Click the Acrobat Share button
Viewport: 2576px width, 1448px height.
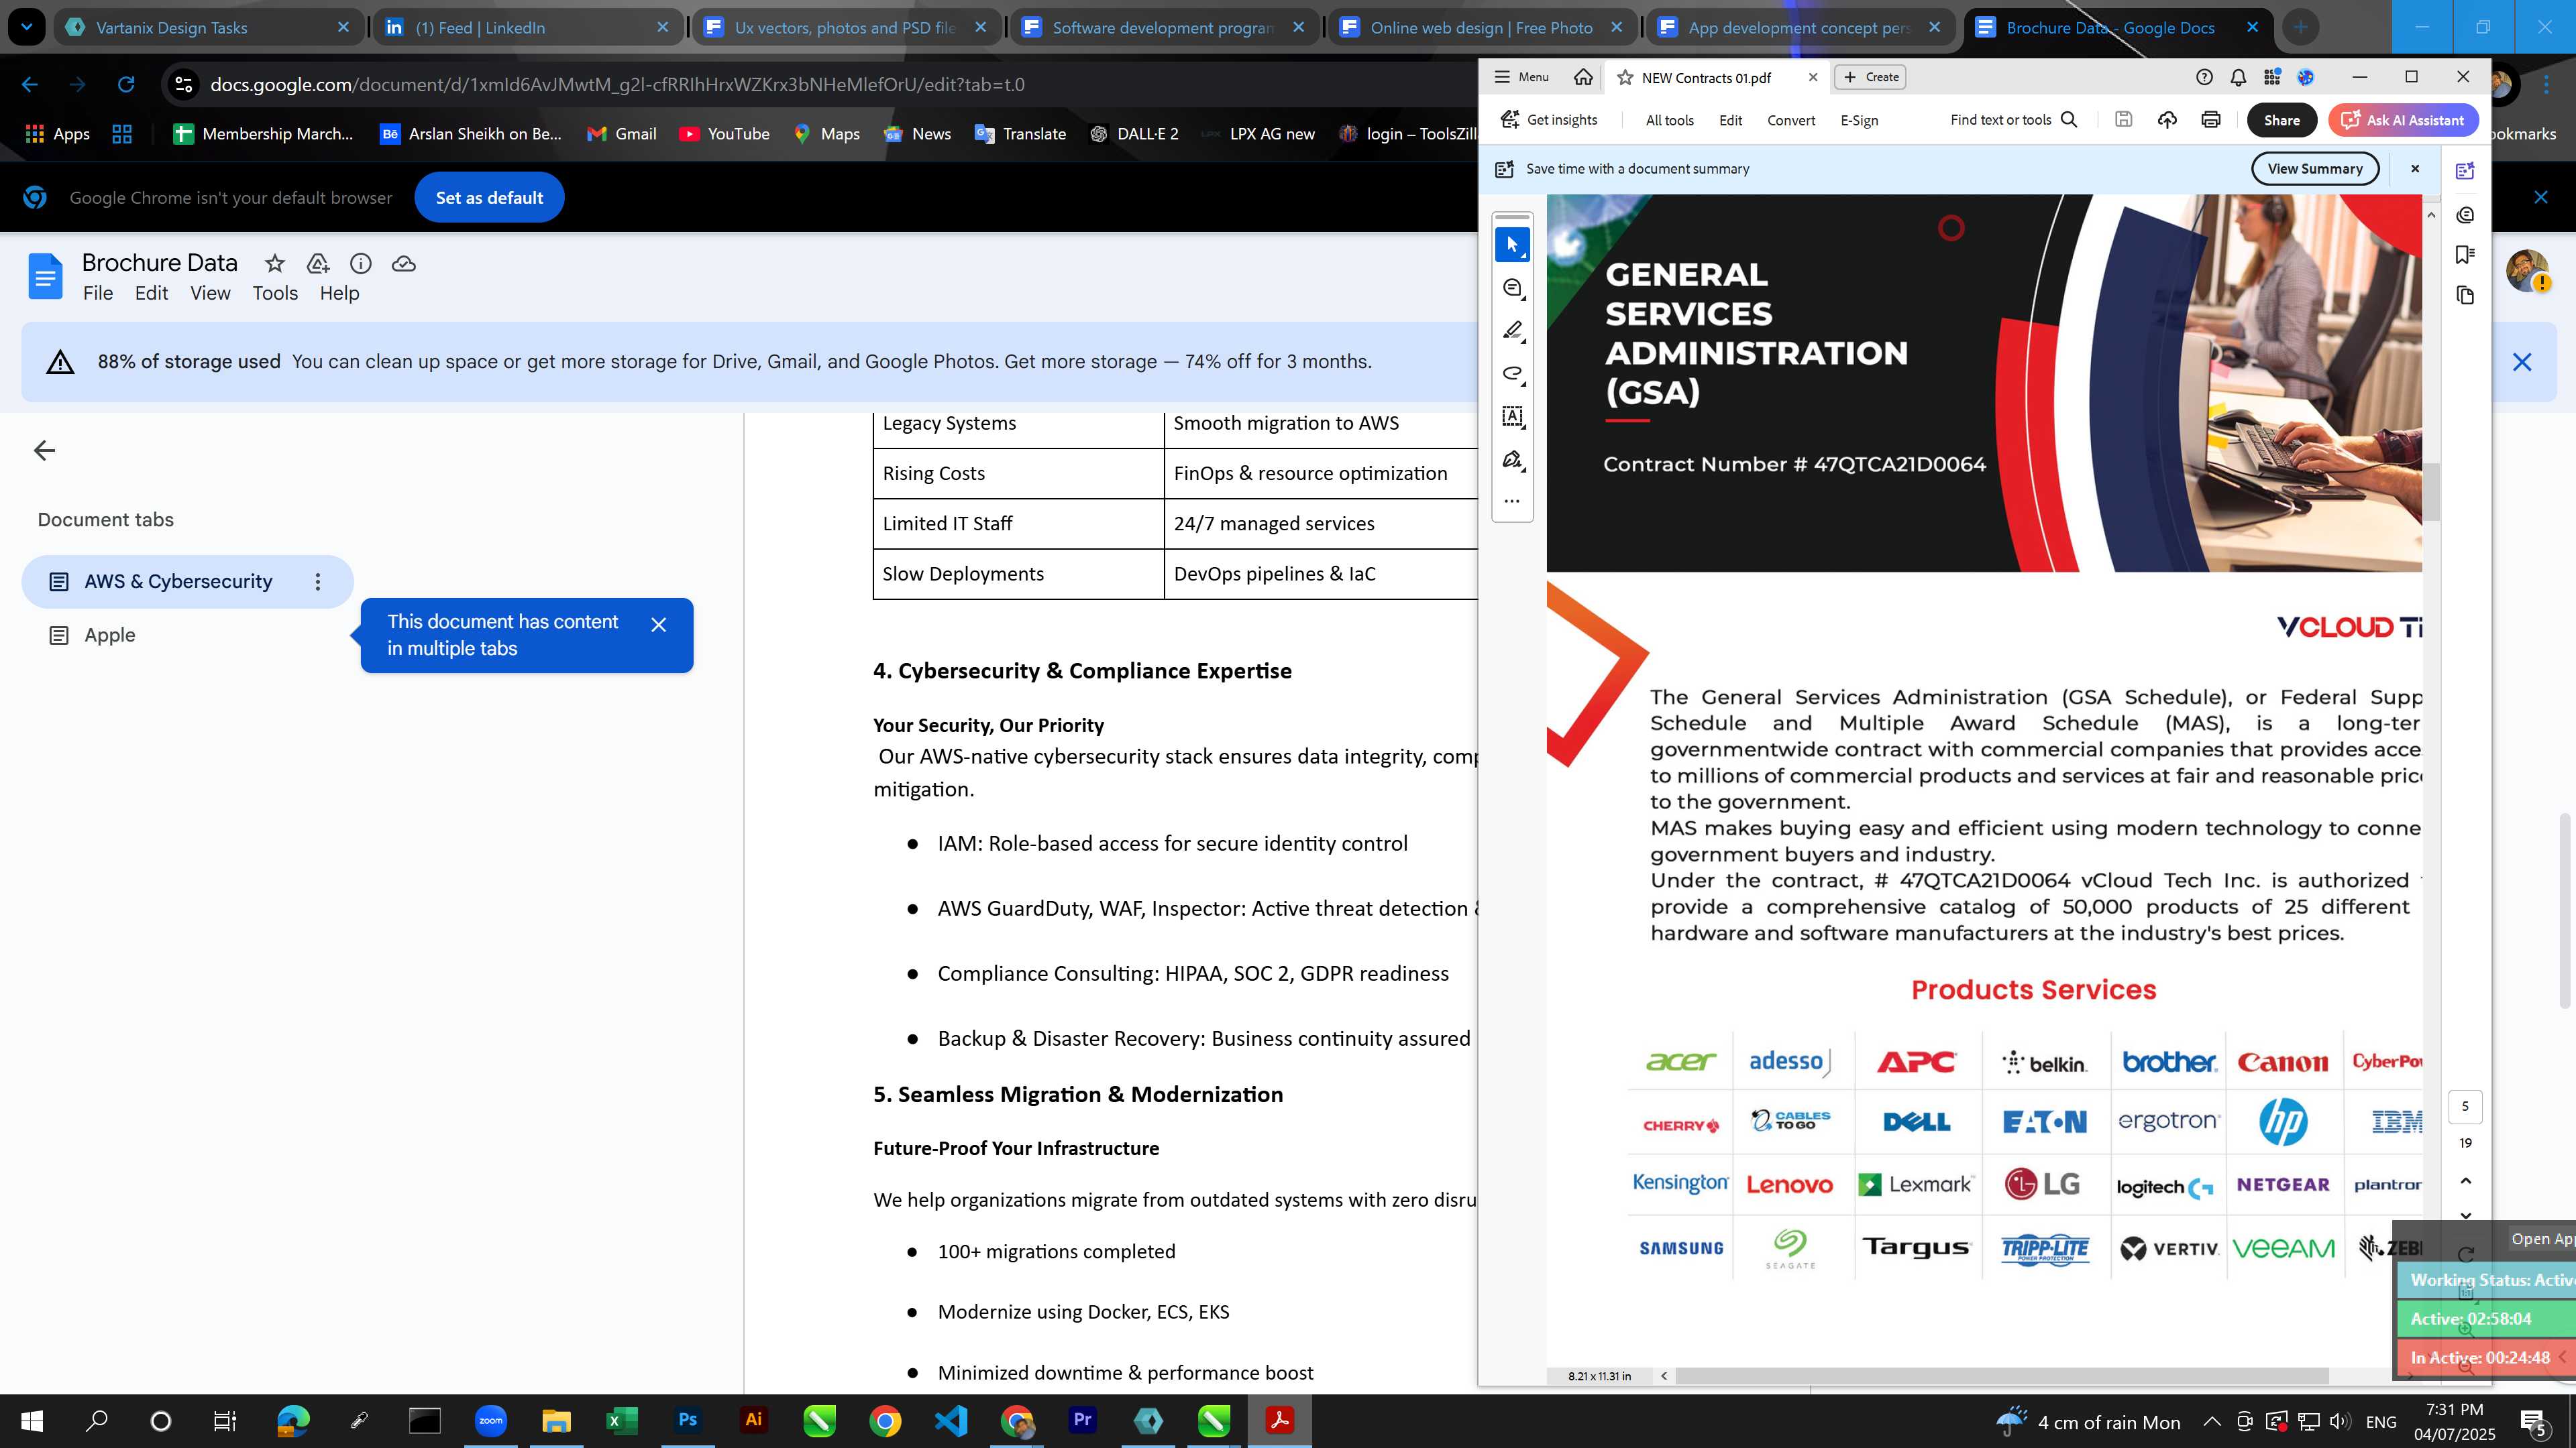pyautogui.click(x=2281, y=120)
